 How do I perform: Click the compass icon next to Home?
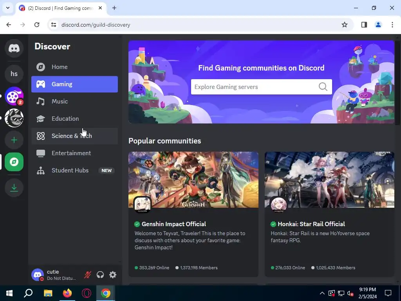[41, 67]
